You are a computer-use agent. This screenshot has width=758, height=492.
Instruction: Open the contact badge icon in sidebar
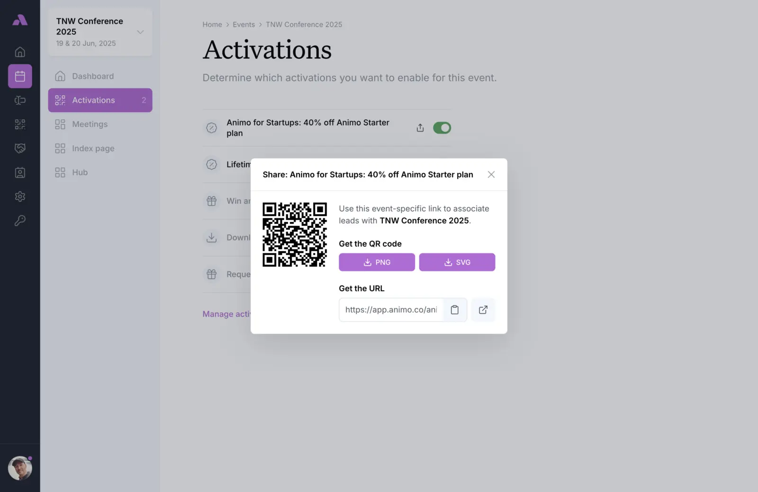[20, 172]
